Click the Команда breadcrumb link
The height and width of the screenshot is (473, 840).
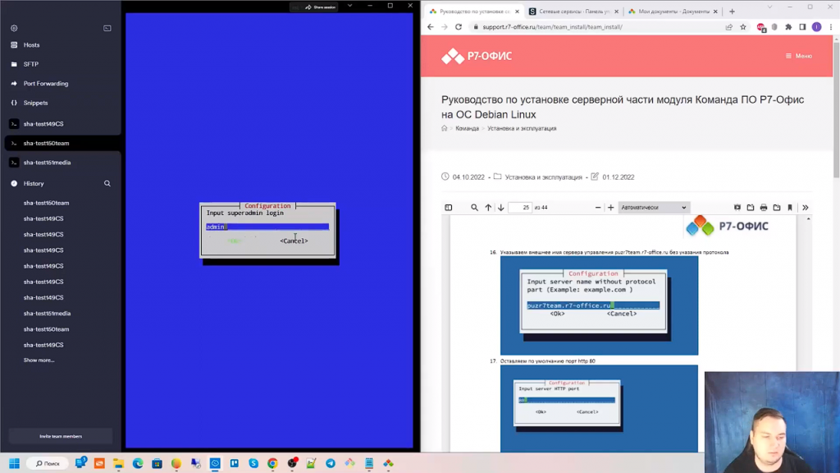[467, 129]
